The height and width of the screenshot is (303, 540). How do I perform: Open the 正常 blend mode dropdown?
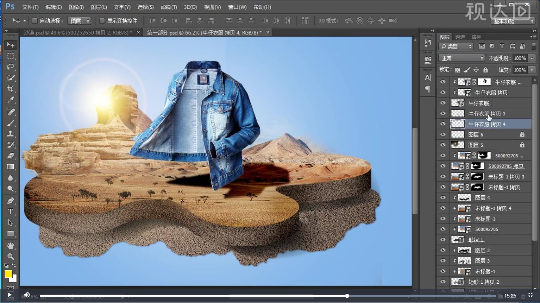tap(461, 58)
